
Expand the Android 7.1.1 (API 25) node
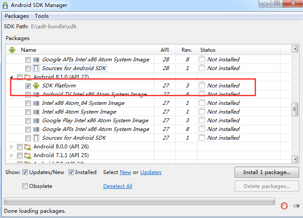pyautogui.click(x=12, y=155)
